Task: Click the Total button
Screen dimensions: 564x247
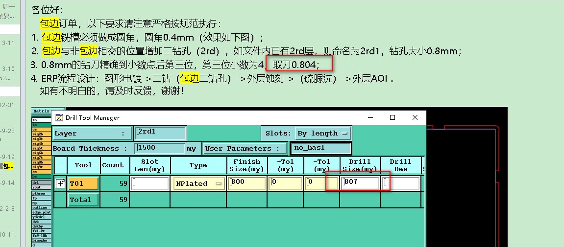Action: pyautogui.click(x=83, y=200)
